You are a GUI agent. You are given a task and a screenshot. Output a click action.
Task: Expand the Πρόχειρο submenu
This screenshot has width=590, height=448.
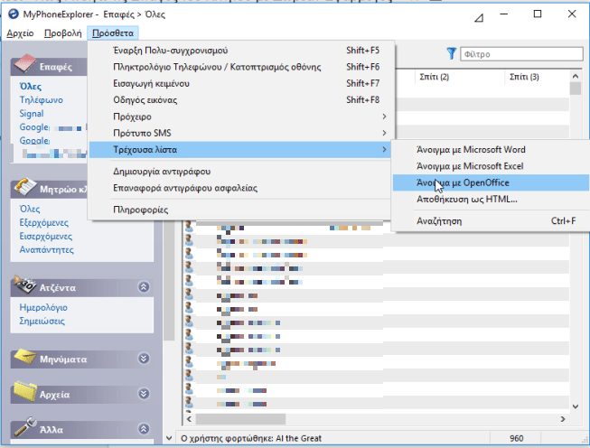tap(241, 117)
